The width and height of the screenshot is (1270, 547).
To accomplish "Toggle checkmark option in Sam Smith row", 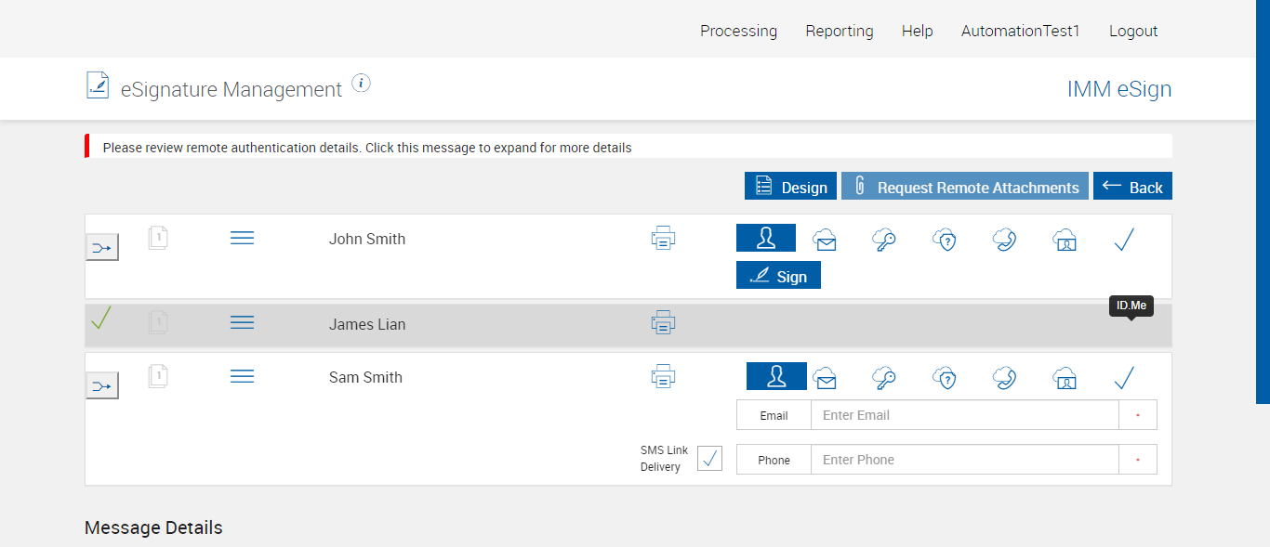I will tap(1124, 378).
